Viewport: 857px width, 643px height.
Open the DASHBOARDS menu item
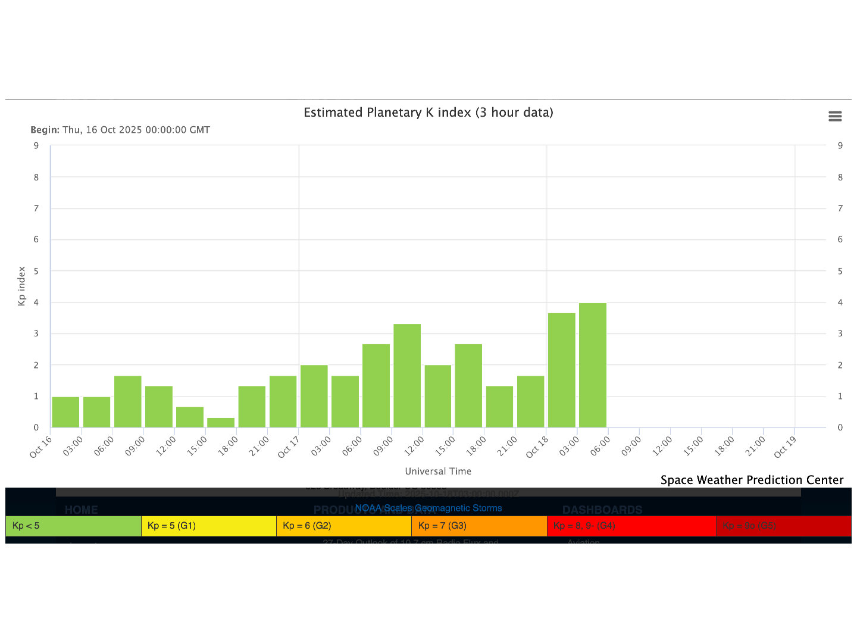coord(602,510)
